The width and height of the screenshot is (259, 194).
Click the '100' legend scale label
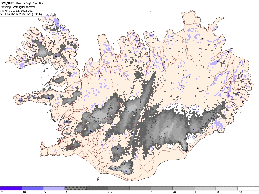(x=240, y=192)
